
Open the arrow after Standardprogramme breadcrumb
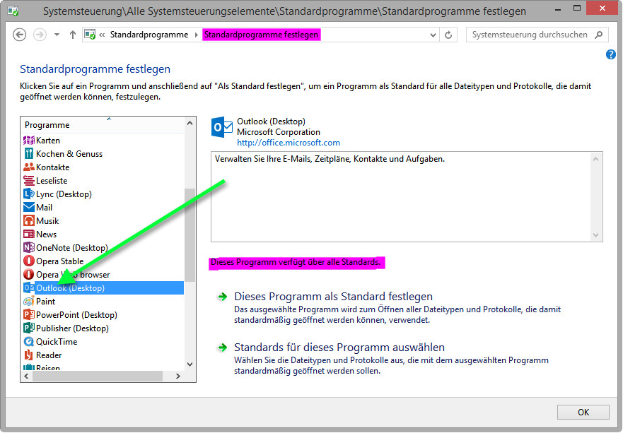click(197, 35)
